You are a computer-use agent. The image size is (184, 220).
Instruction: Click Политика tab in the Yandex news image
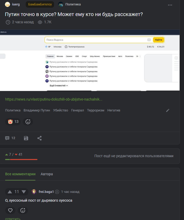coord(129,56)
